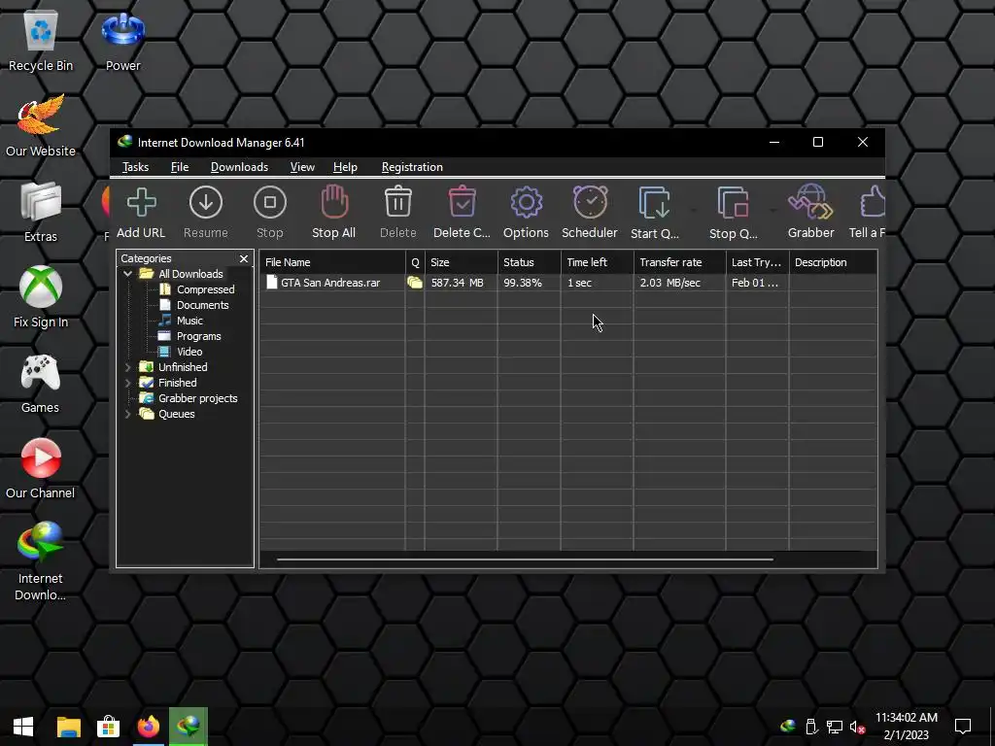Image resolution: width=995 pixels, height=746 pixels.
Task: Open the Windows Start menu
Action: click(x=23, y=727)
